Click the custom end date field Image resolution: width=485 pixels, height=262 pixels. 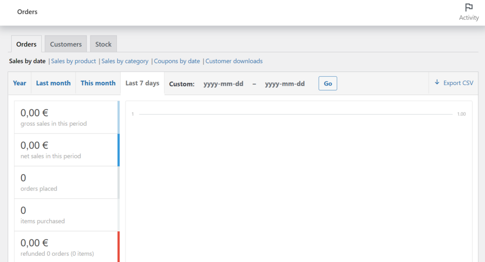pyautogui.click(x=285, y=84)
